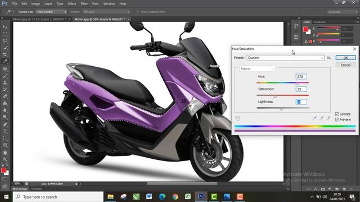Select the Rectangular Marquee tool
Screen dimensions: 360x202
pos(5,34)
